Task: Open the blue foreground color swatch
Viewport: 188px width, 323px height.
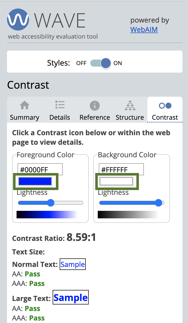Action: click(35, 181)
